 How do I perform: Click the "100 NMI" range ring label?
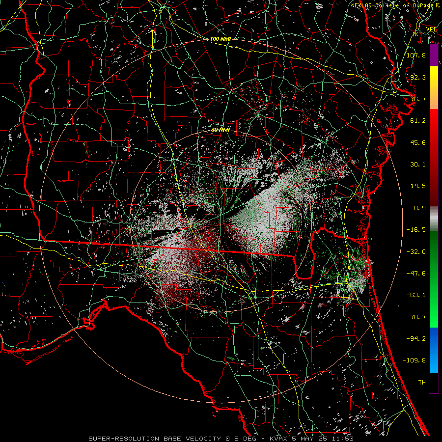[x=221, y=39]
